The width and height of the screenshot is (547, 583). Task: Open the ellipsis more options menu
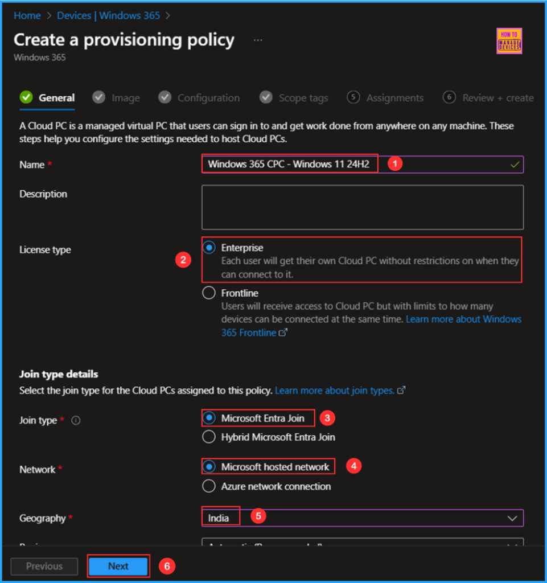click(x=258, y=40)
